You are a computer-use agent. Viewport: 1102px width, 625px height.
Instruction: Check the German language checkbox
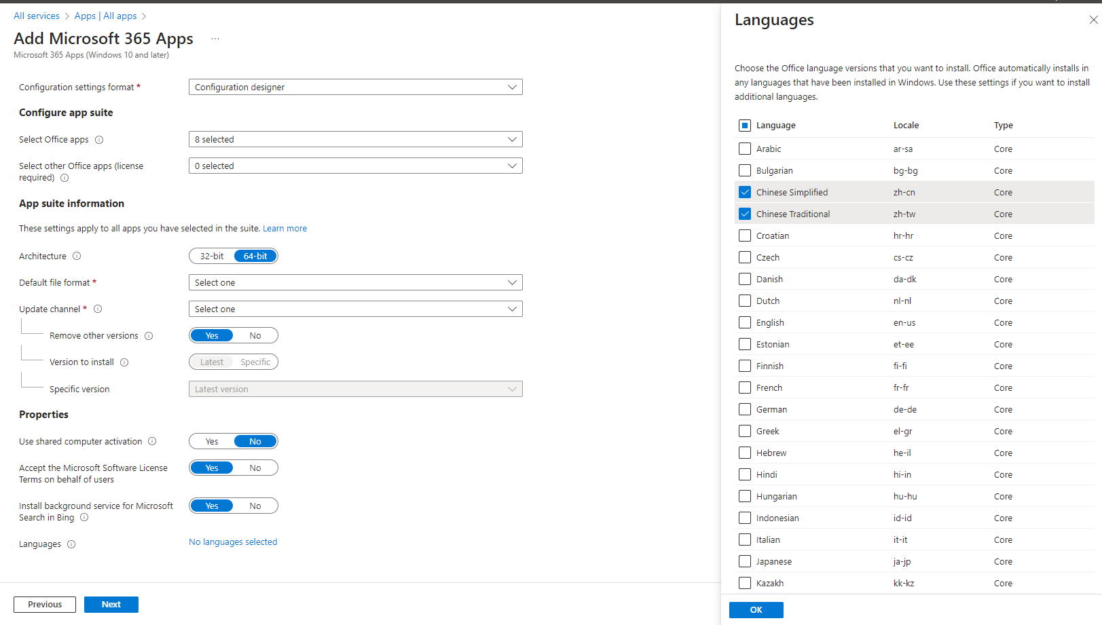pos(745,409)
